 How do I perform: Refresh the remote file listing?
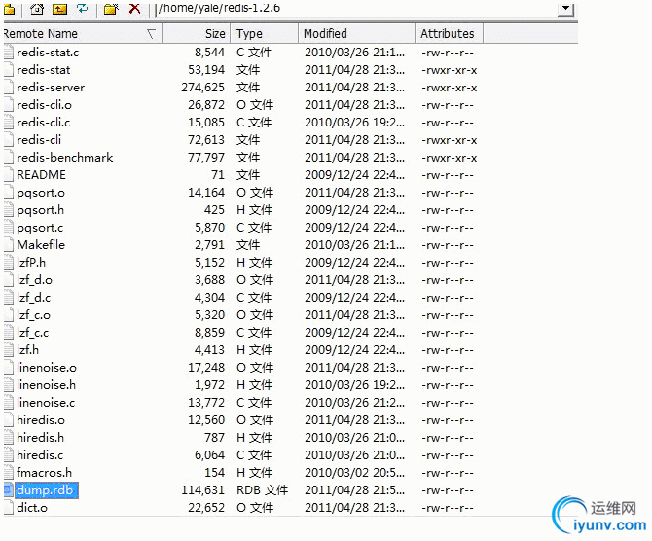pos(83,9)
